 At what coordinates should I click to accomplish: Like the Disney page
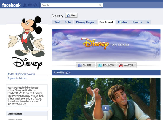pos(71,15)
